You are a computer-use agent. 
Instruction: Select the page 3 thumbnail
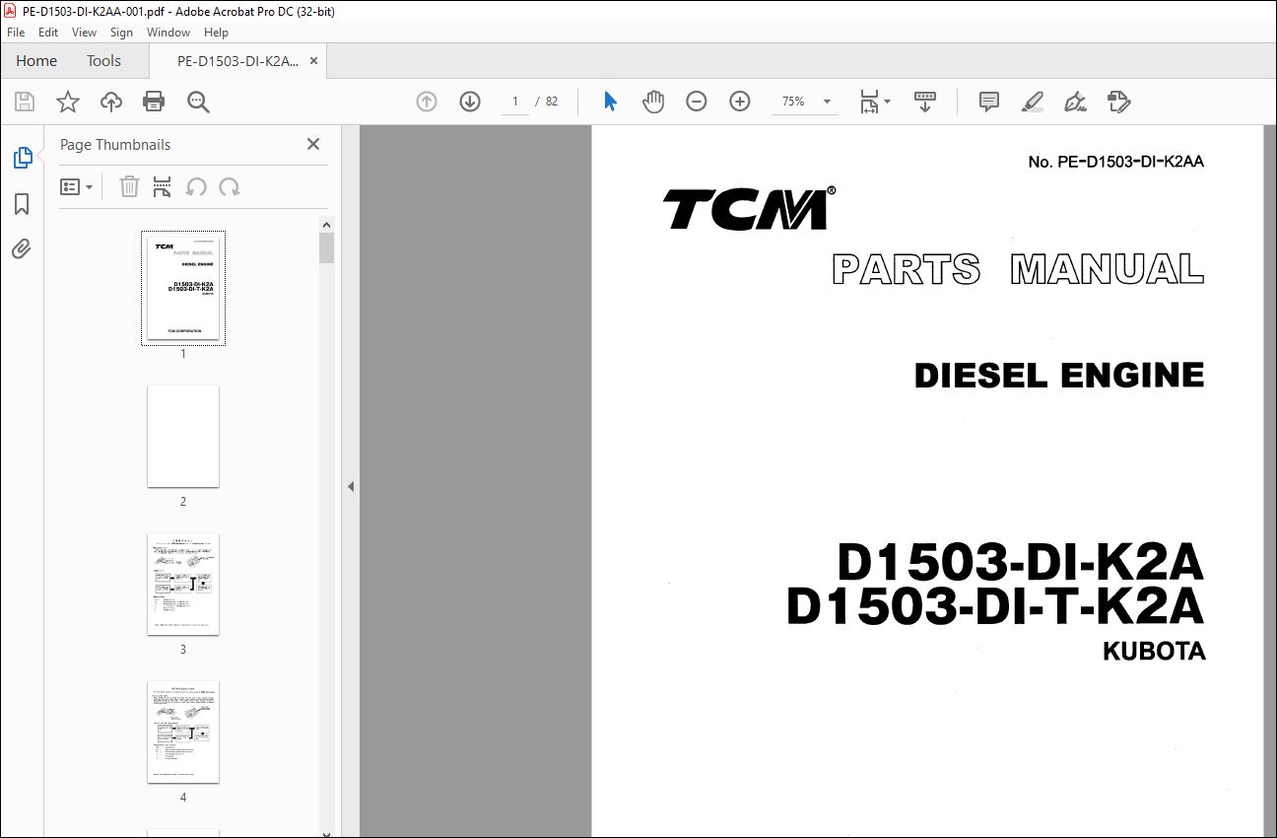tap(183, 584)
